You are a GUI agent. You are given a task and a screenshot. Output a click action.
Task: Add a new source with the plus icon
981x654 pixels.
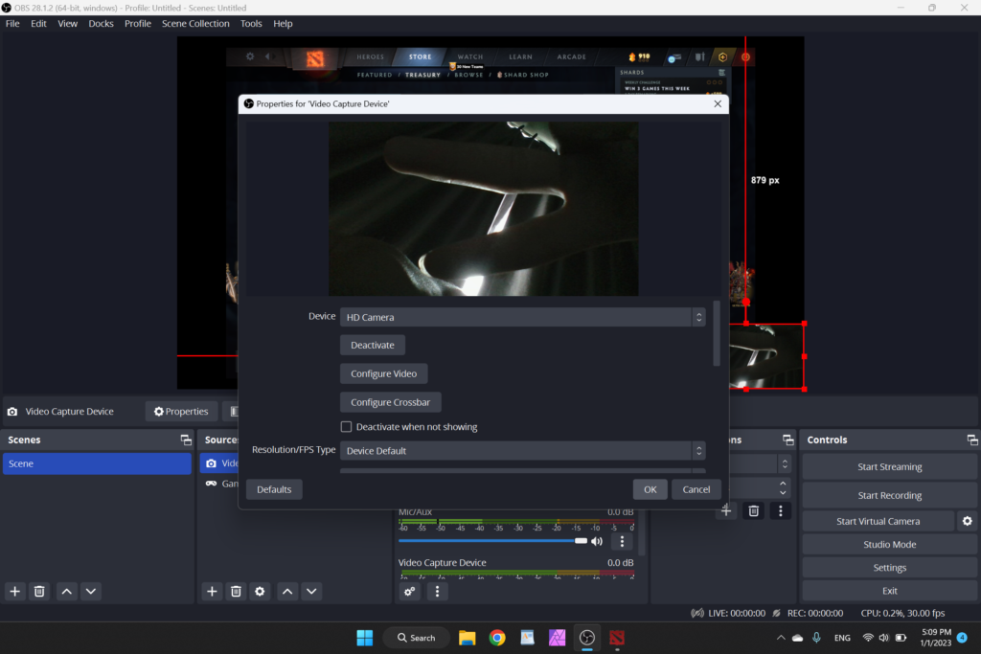[x=212, y=591]
